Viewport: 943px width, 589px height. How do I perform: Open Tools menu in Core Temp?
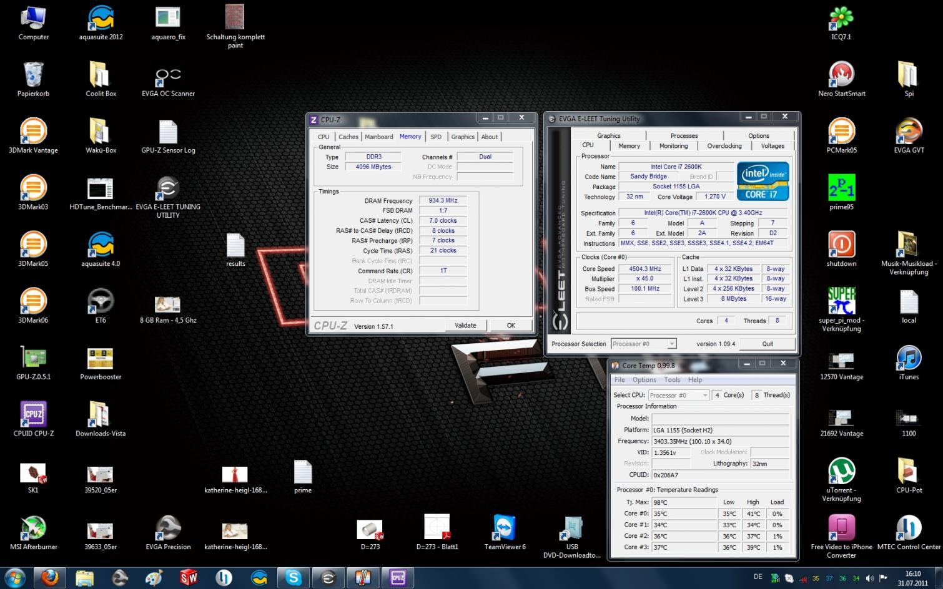[x=672, y=379]
